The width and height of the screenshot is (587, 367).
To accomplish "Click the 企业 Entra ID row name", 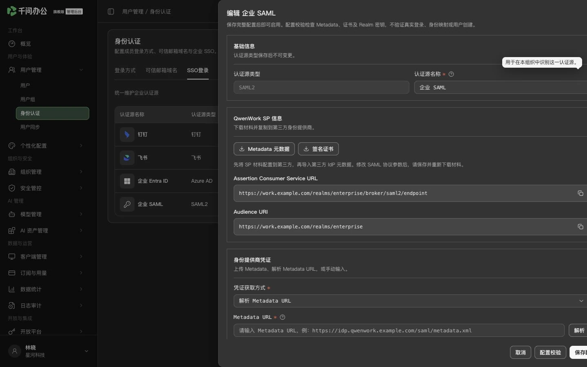I will click(153, 181).
